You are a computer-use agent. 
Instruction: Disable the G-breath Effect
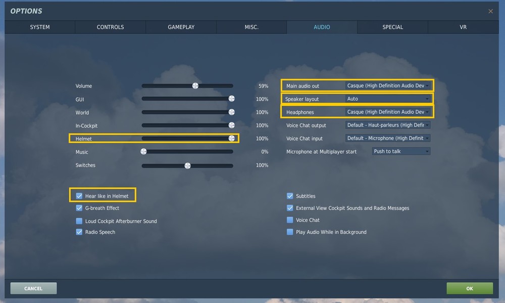point(79,207)
